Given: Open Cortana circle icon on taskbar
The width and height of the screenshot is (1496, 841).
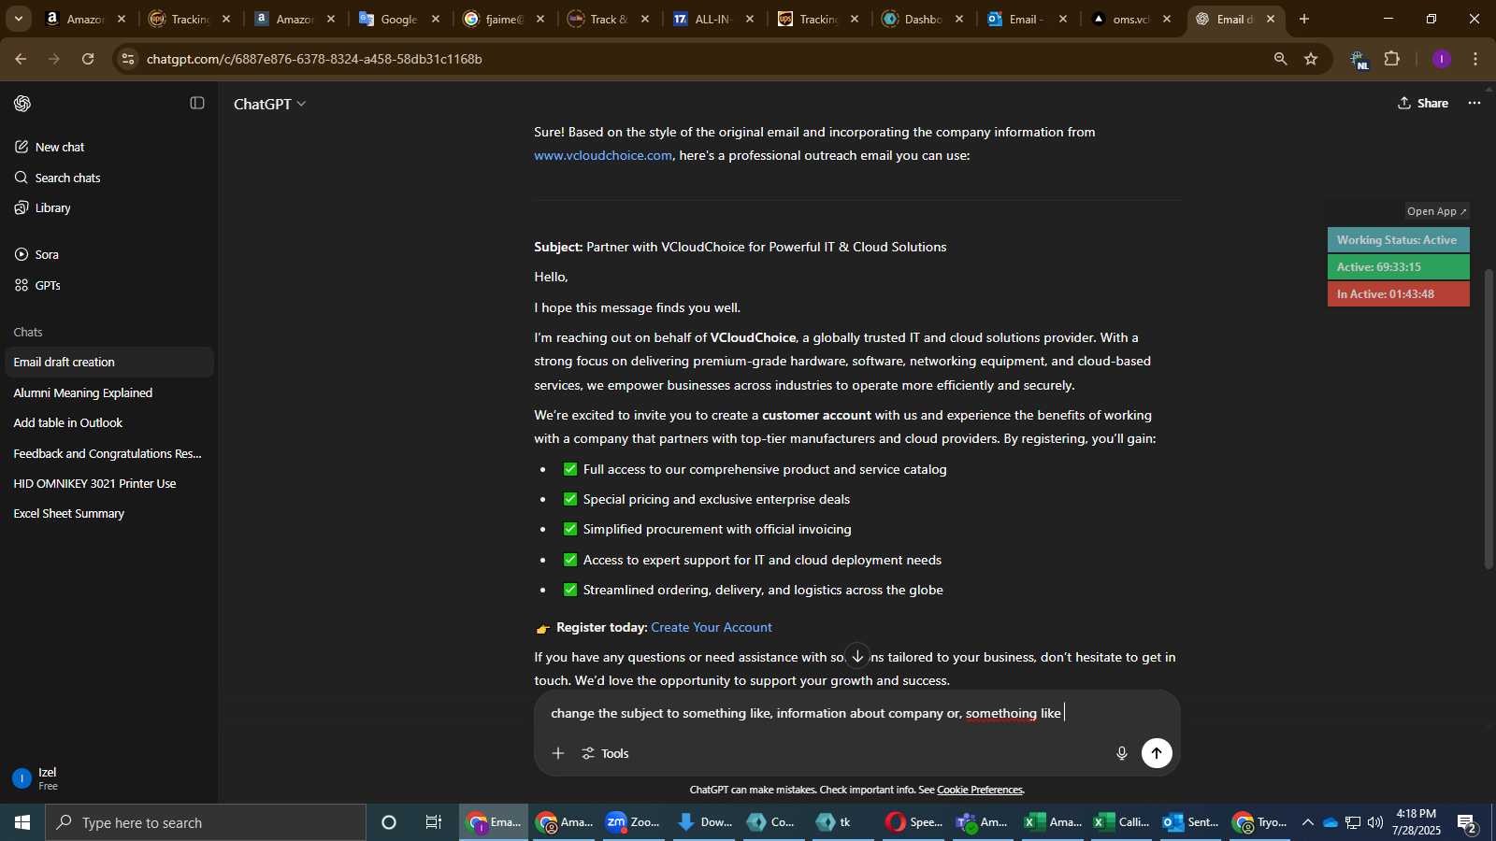Looking at the screenshot, I should click(x=389, y=822).
